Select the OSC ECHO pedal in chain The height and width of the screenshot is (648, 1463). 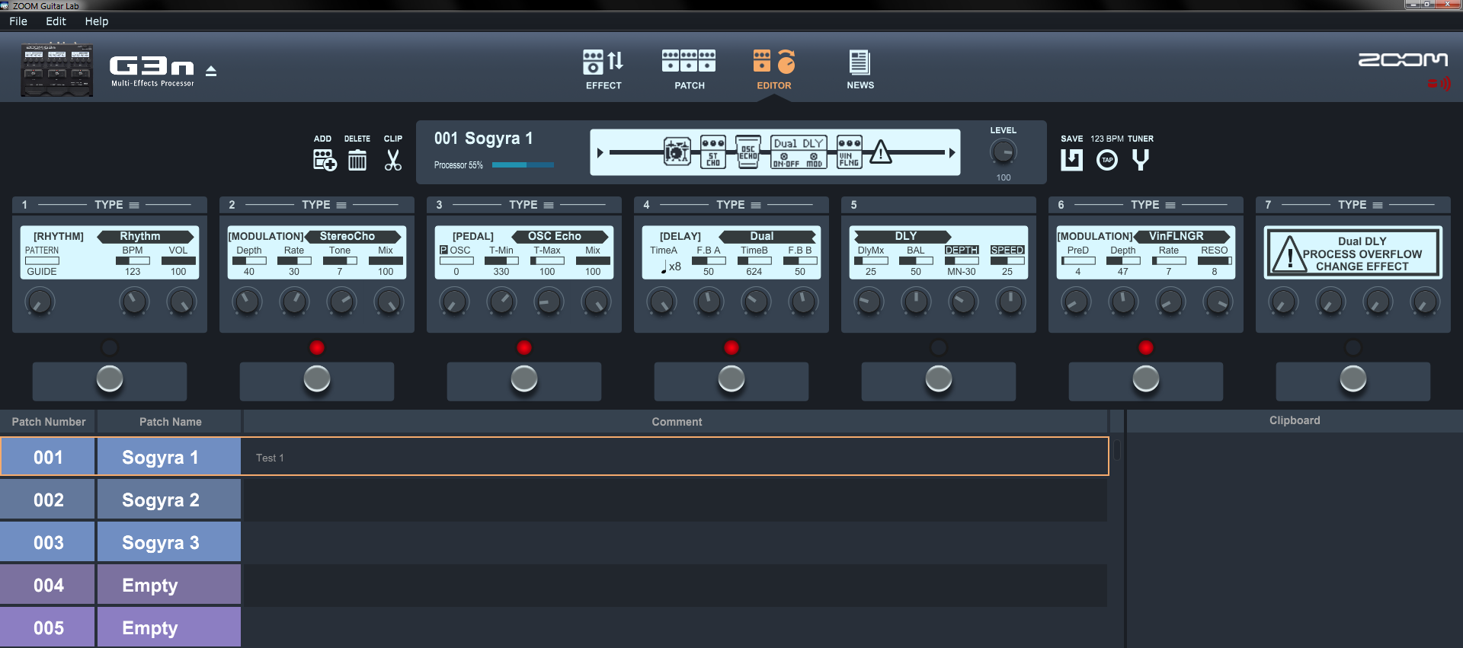[748, 152]
